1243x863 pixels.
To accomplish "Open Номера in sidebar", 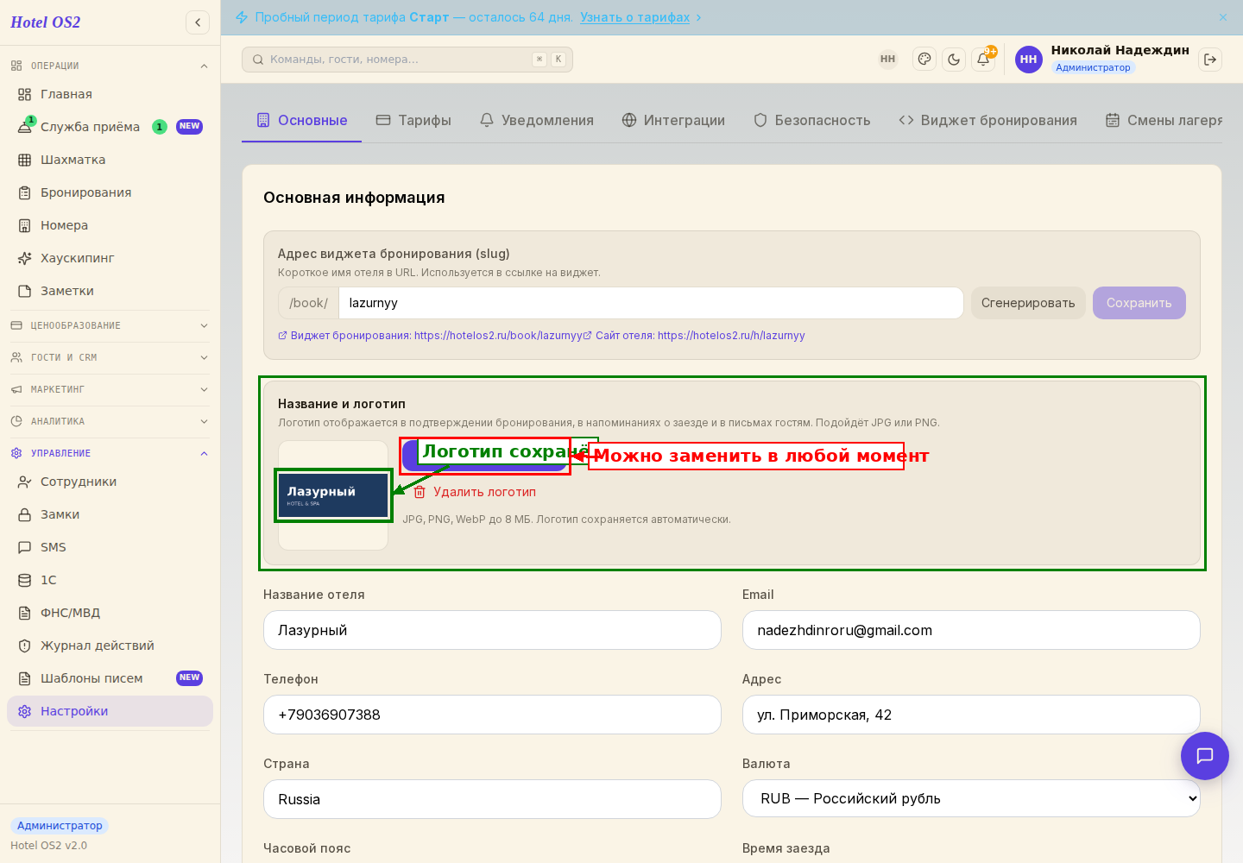I will pos(110,225).
